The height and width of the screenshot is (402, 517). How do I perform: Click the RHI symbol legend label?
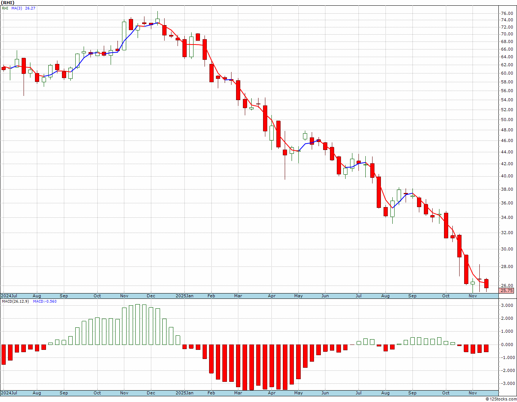coord(5,8)
